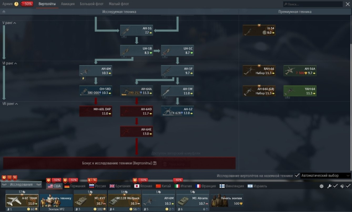352x212 pixels.
Task: Toggle the auto-refill ammo checkbox
Action: [348, 186]
